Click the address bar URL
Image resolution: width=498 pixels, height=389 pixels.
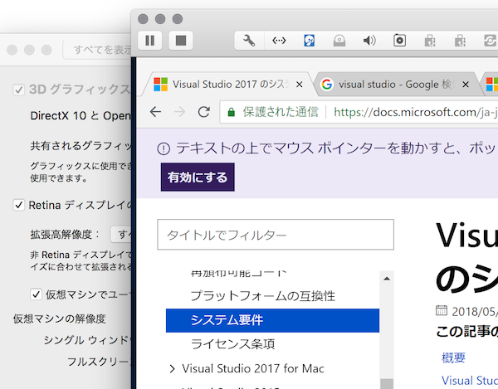coord(416,112)
